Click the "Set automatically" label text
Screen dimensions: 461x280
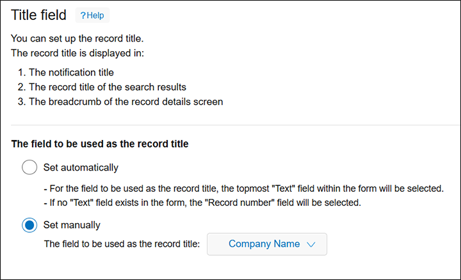click(81, 167)
